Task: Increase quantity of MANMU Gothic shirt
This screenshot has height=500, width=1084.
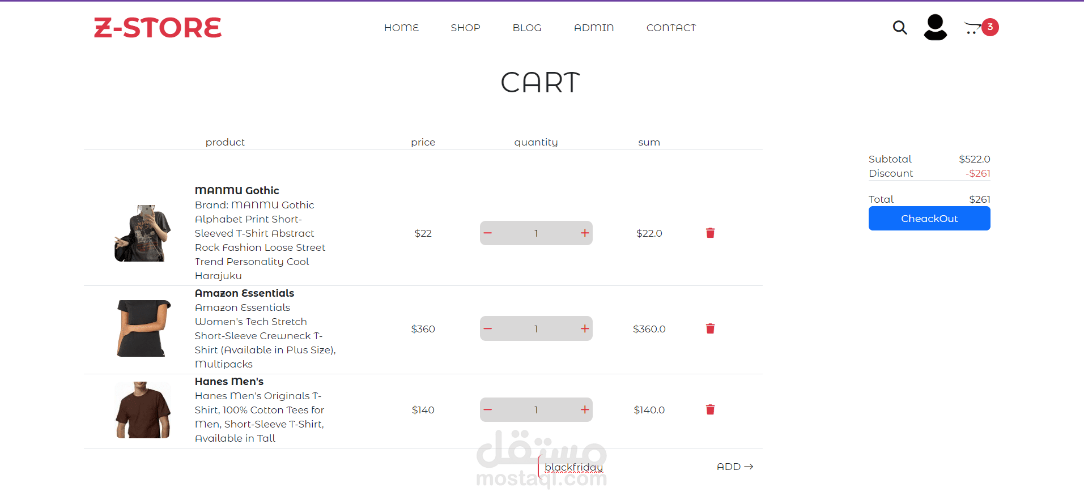Action: coord(585,233)
